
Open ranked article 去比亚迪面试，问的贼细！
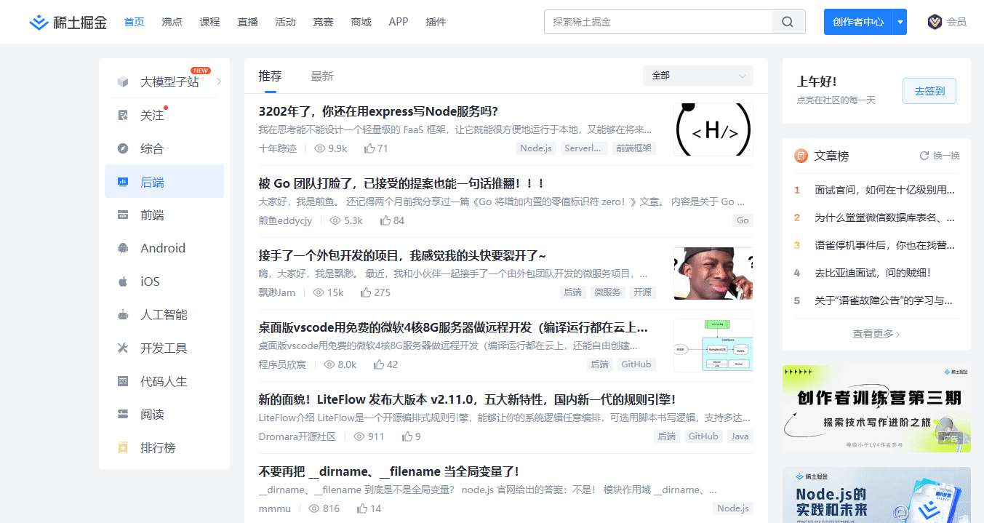click(873, 273)
